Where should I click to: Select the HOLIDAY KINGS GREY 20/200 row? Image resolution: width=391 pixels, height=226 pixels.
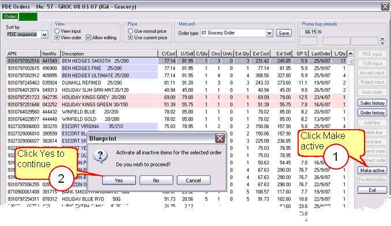point(176,97)
